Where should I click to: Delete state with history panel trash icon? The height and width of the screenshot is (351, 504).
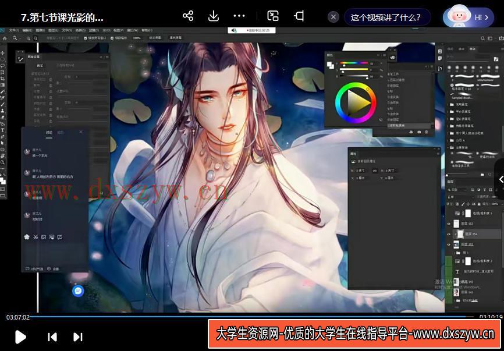pos(426,132)
